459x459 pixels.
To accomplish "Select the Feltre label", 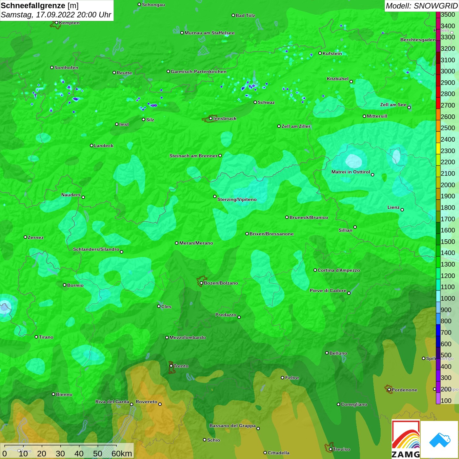I will pos(292,378).
